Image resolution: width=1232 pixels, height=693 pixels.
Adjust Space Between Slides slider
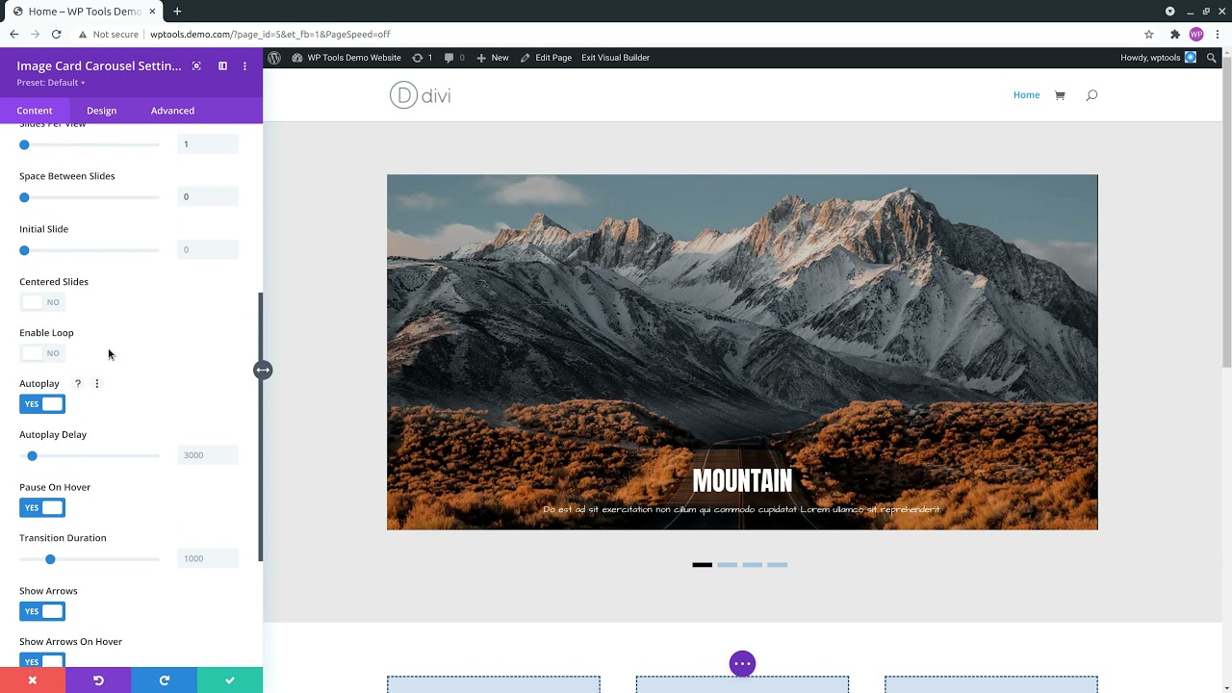90,197
